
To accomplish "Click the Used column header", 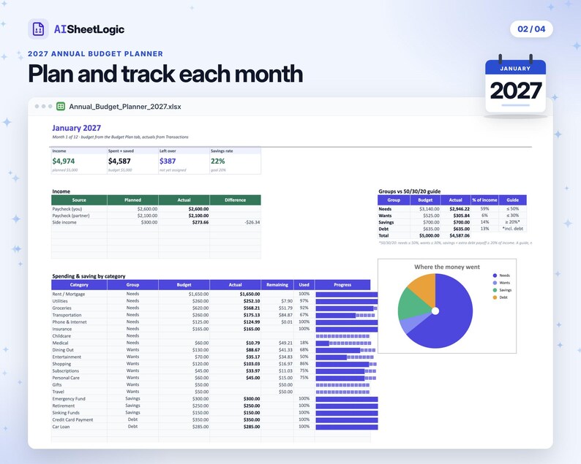I will [304, 284].
